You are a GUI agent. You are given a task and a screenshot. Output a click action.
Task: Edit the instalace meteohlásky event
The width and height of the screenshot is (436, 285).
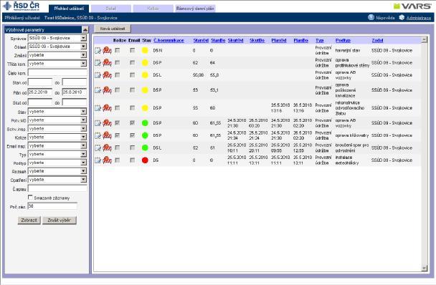[x=98, y=160]
